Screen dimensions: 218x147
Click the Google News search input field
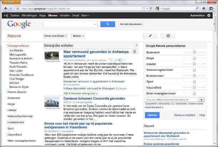(x=70, y=25)
